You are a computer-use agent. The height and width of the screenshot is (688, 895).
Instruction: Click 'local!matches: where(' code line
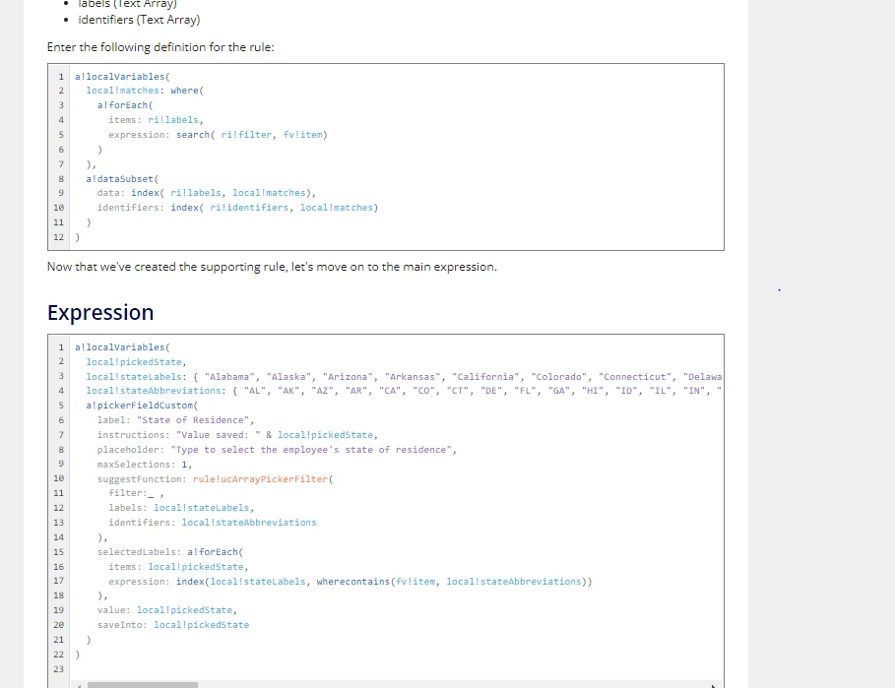[x=145, y=91]
